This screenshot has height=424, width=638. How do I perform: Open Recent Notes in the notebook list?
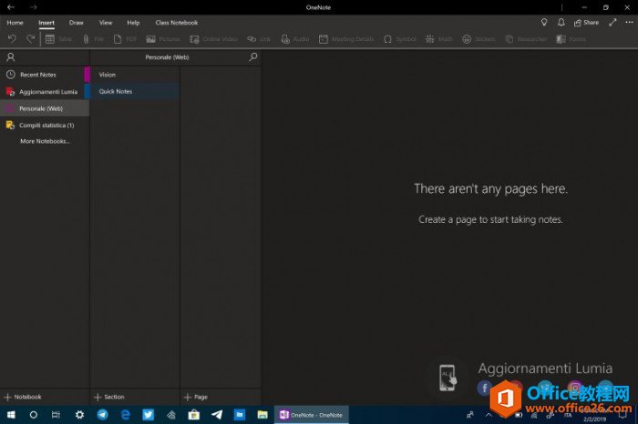click(45, 75)
